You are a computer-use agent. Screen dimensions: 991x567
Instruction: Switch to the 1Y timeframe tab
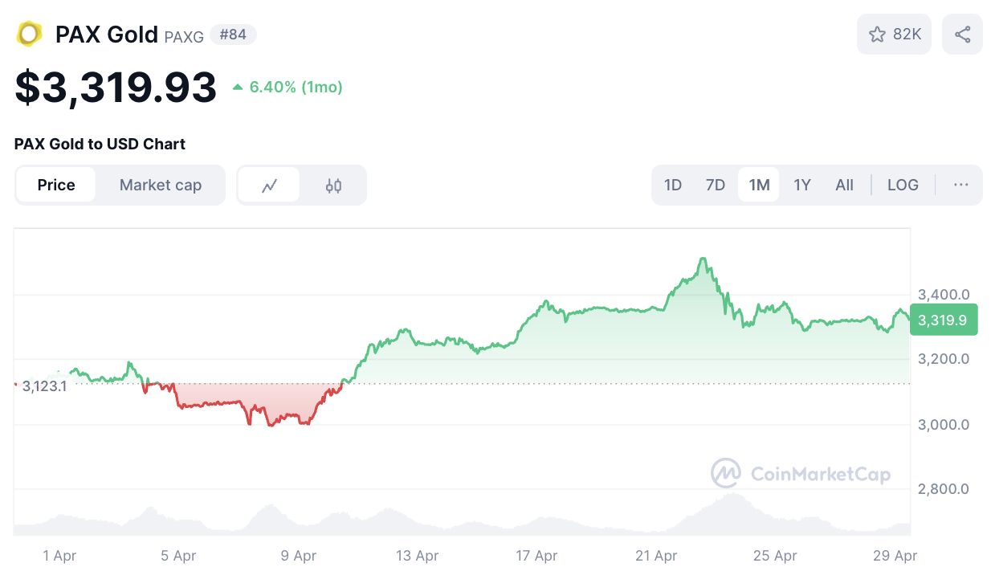[x=801, y=185]
